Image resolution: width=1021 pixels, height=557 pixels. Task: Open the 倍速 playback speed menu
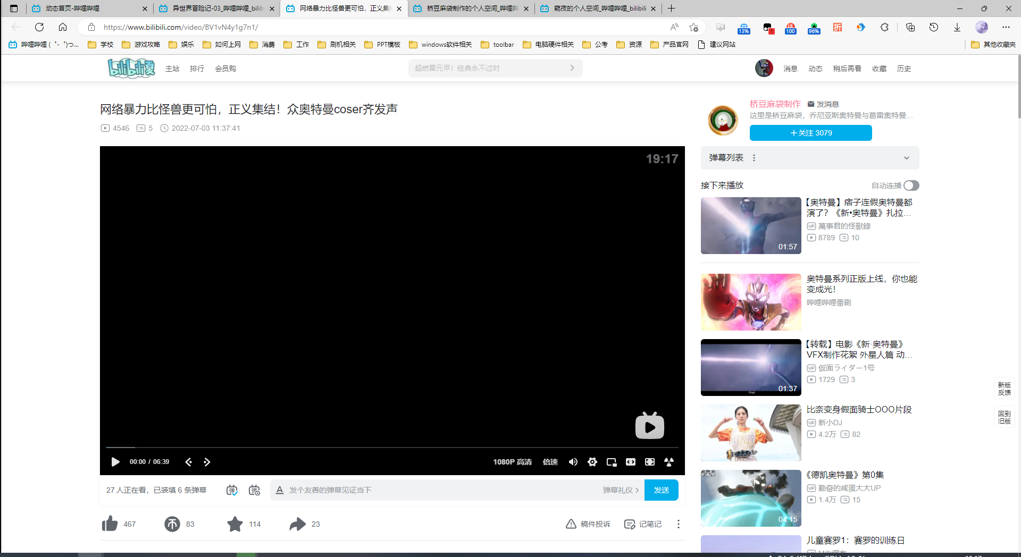coord(550,462)
